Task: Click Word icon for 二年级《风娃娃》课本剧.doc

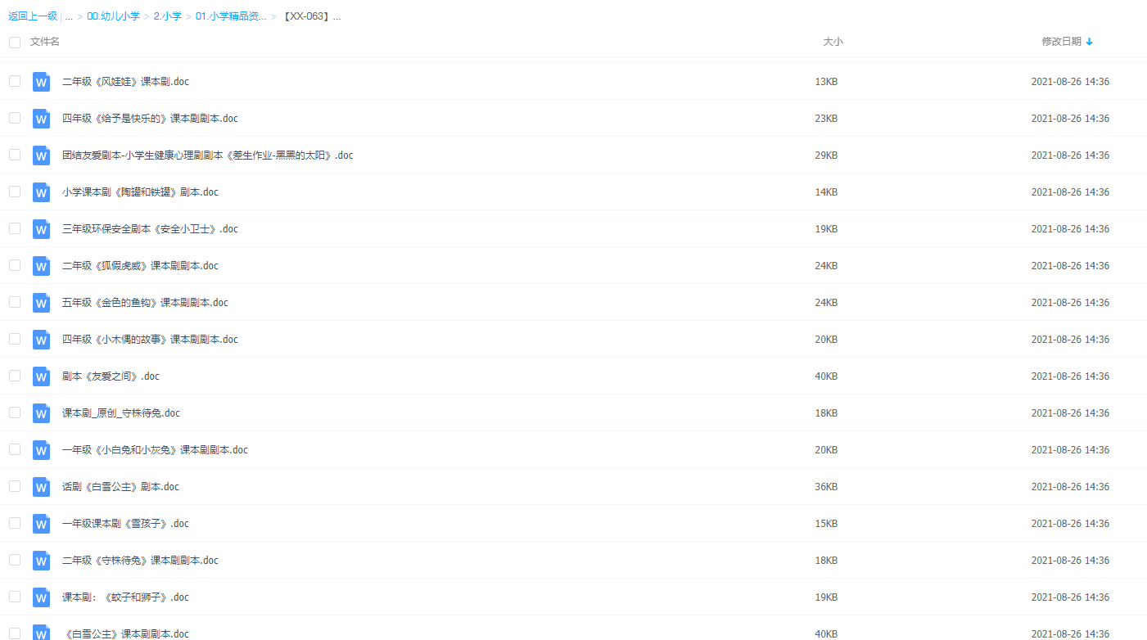Action: pyautogui.click(x=41, y=82)
